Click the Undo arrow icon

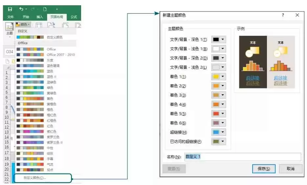click(22, 9)
